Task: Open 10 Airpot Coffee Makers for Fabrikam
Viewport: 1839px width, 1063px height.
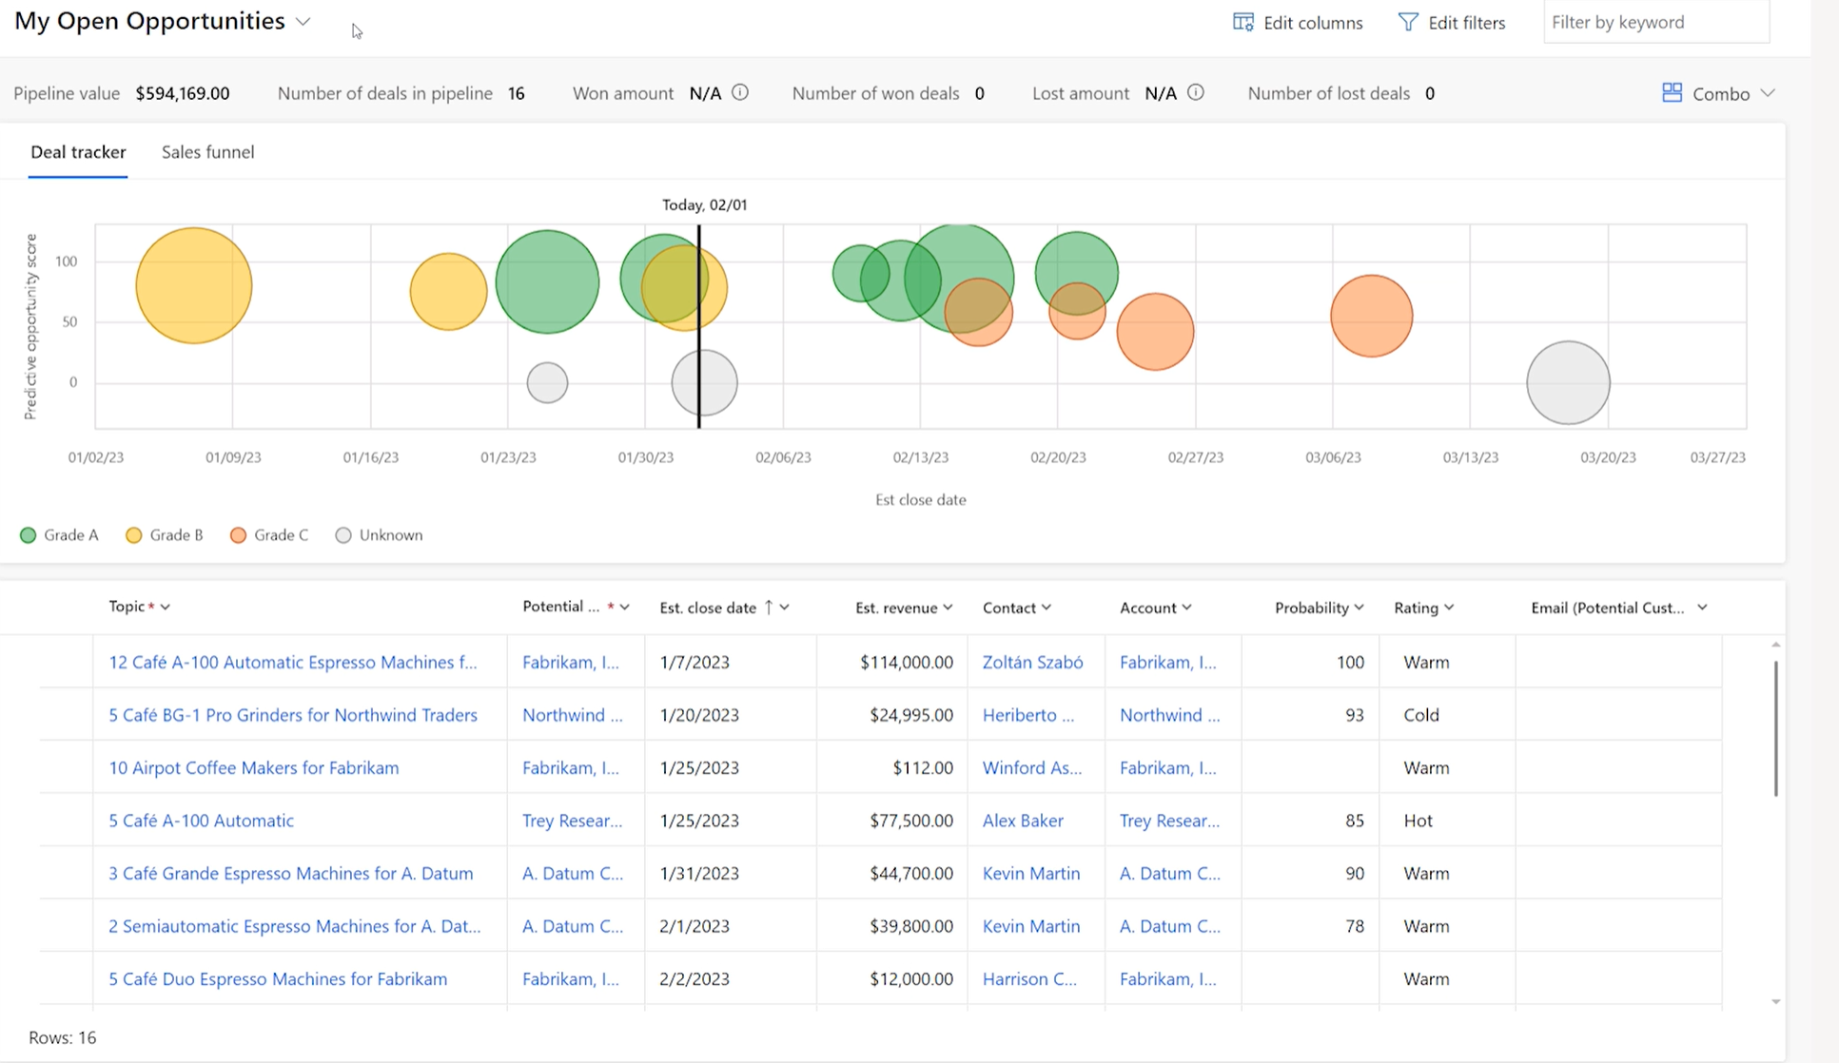Action: click(254, 767)
